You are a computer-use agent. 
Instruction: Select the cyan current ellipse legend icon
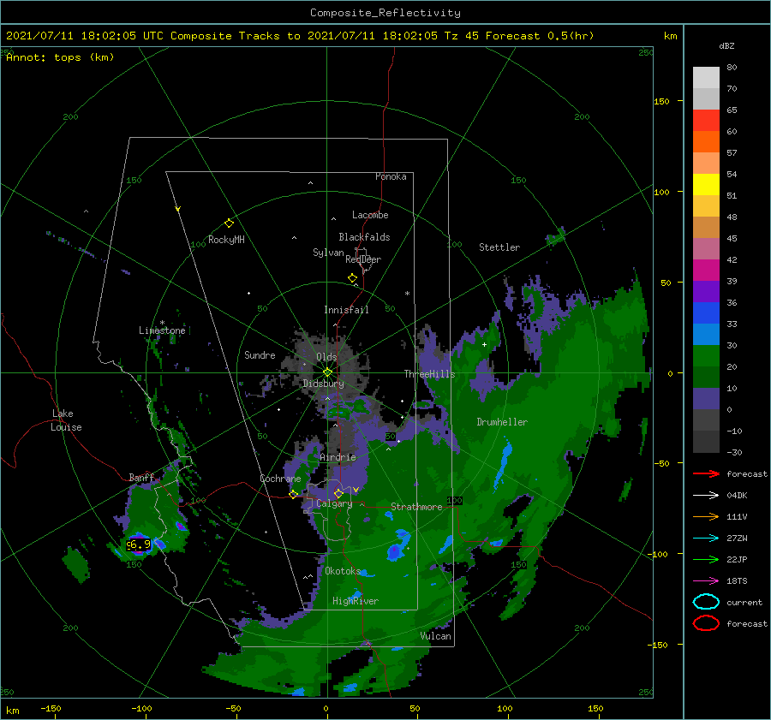(706, 602)
